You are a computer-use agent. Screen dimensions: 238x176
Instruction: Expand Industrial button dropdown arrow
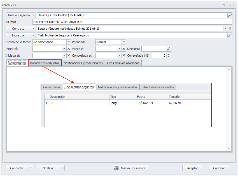[x=33, y=35]
